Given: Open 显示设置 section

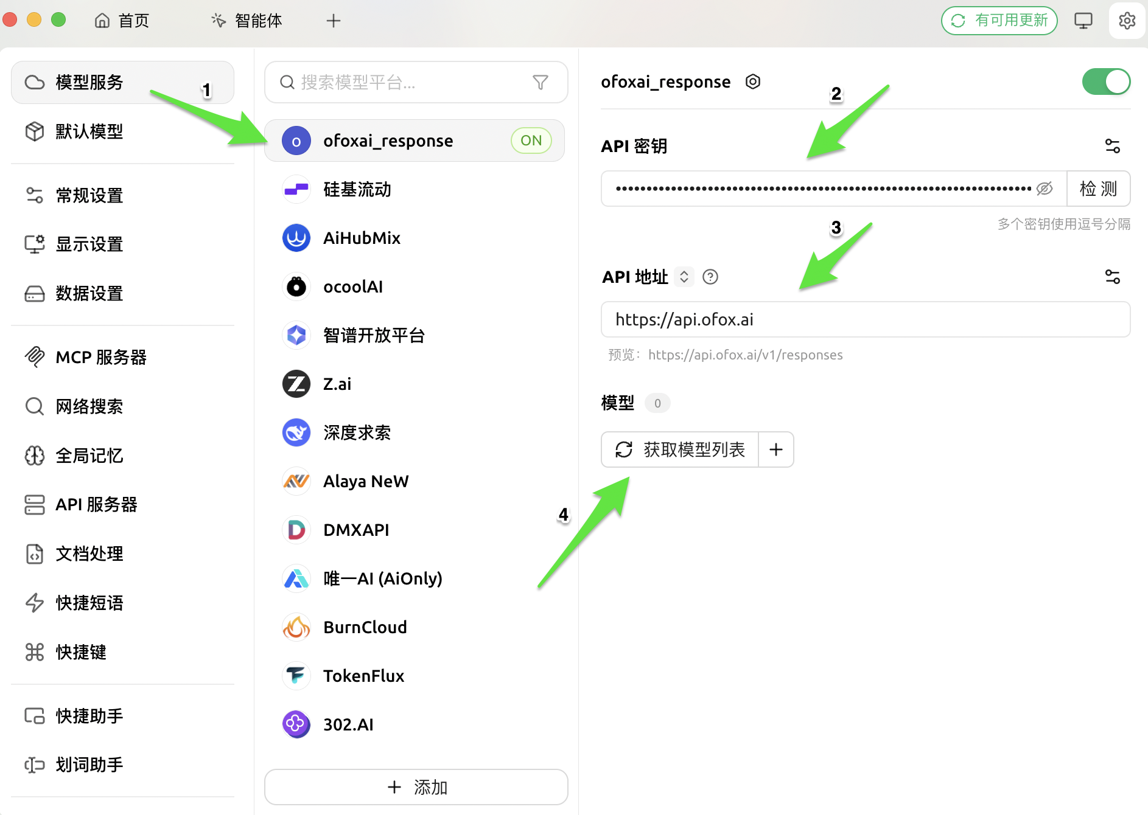Looking at the screenshot, I should click(122, 244).
